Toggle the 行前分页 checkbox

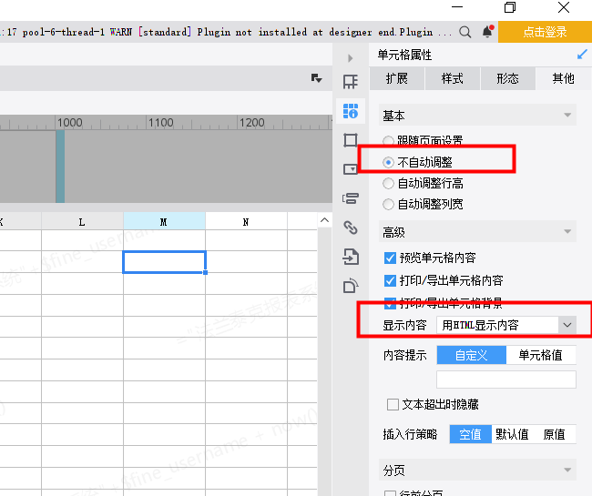point(390,493)
